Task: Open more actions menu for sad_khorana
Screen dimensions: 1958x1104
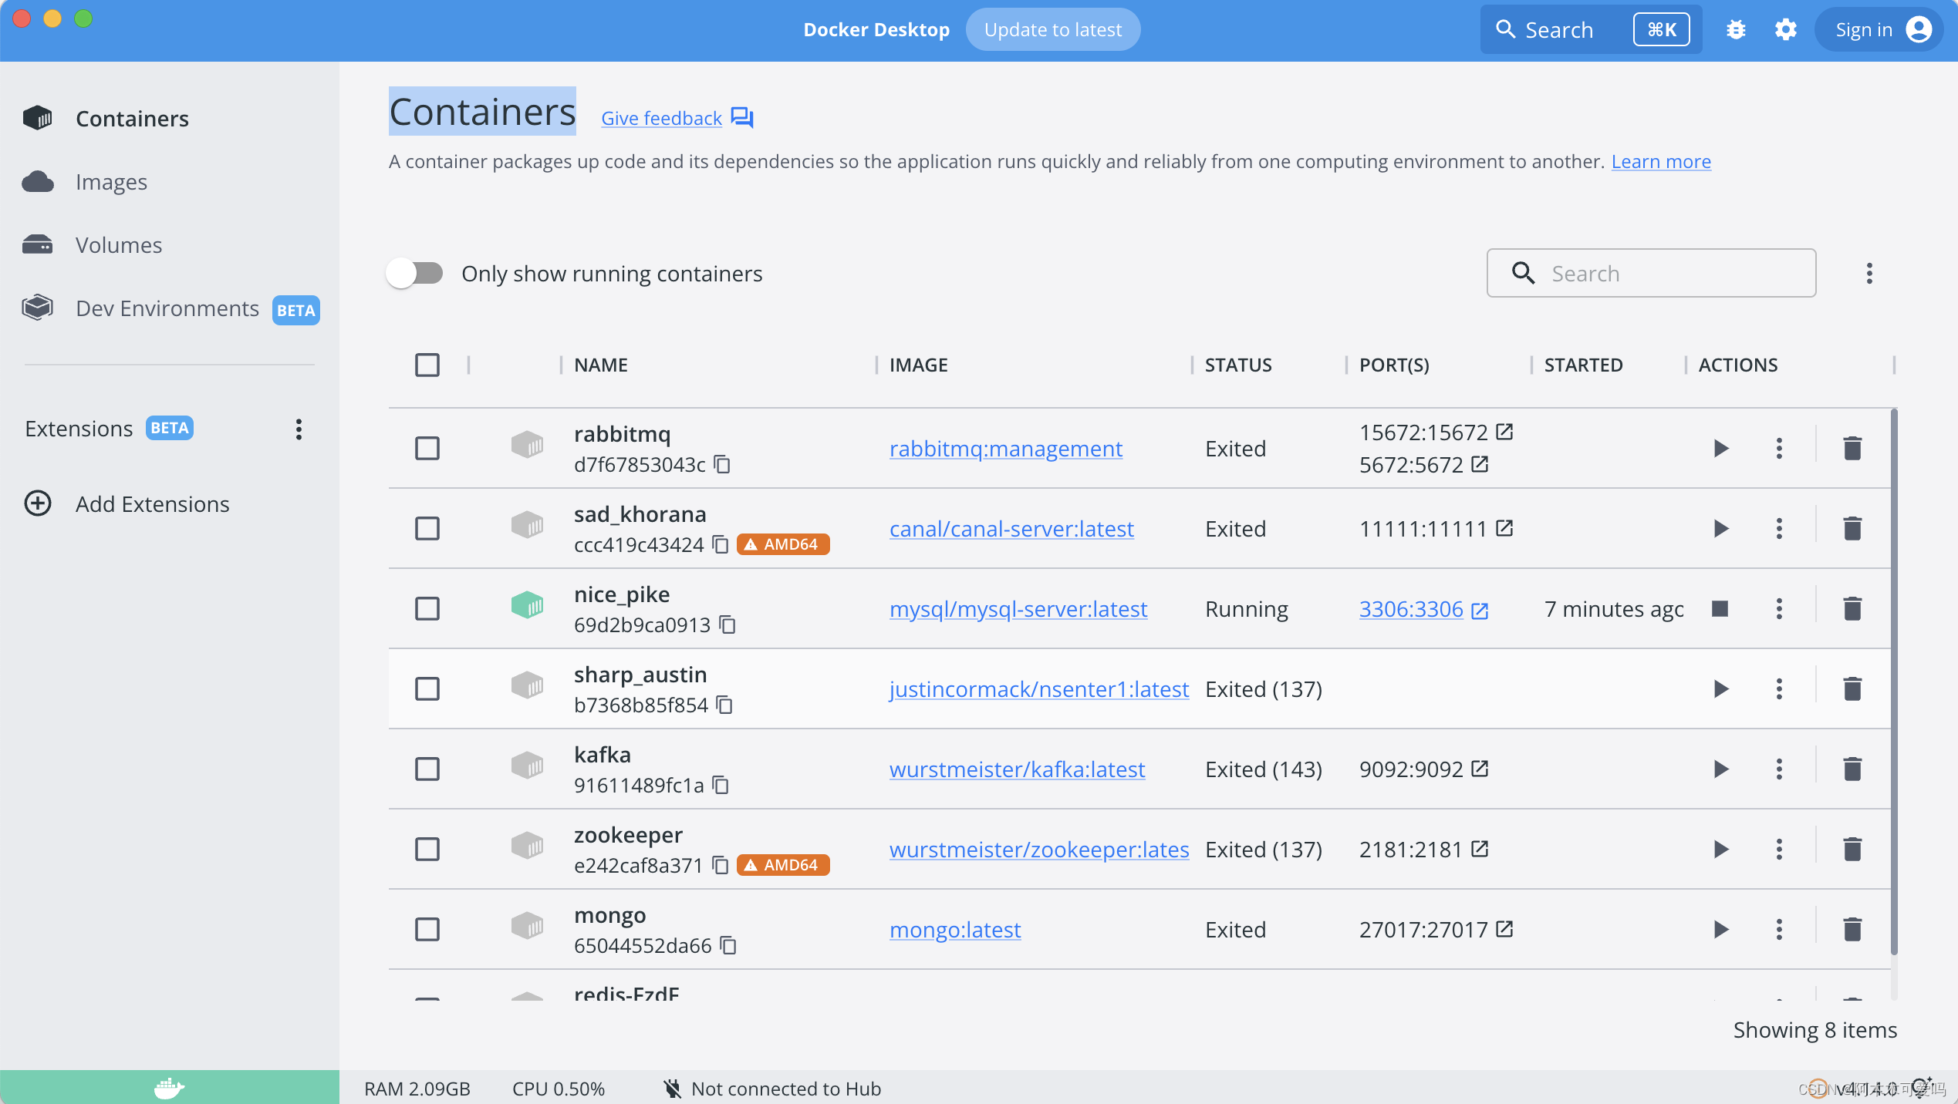Action: [1779, 528]
